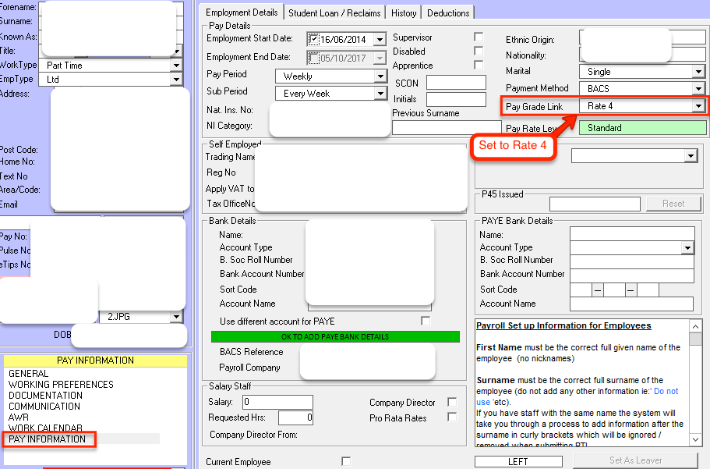Open the Marital status dropdown

[x=698, y=72]
